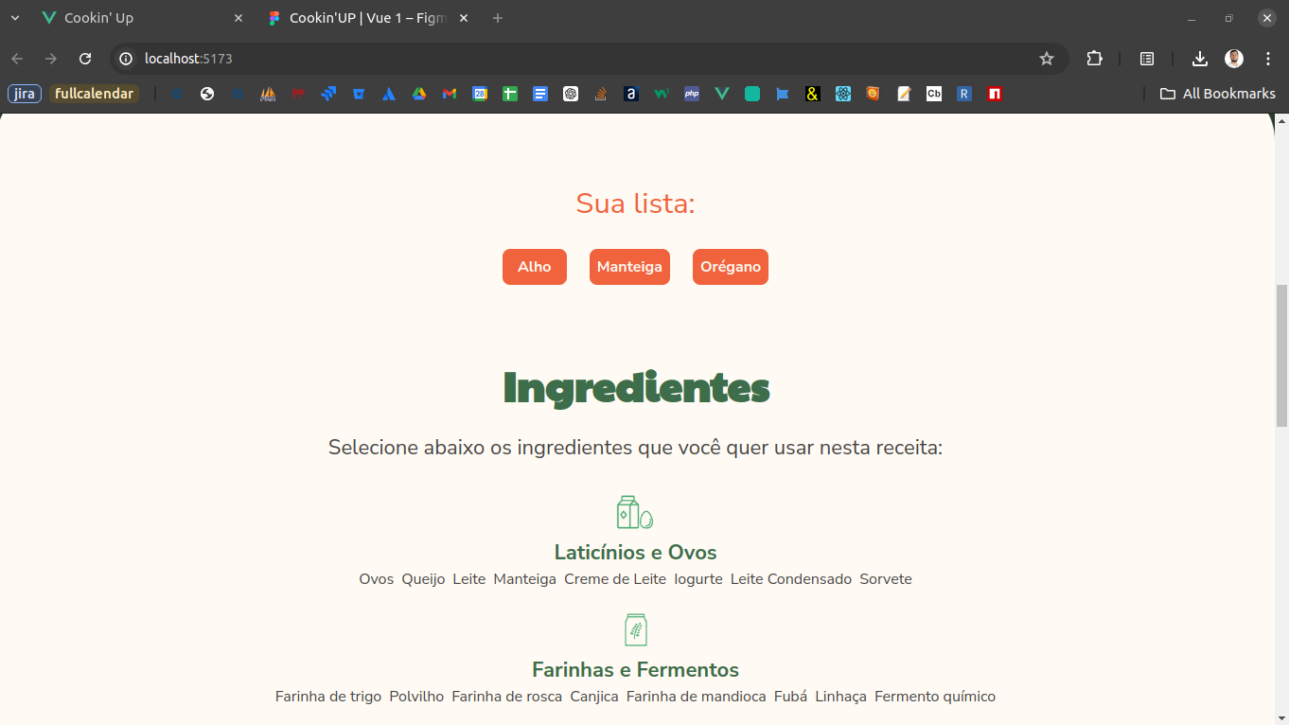
Task: Click the Orégano tag in Sua lista
Action: tap(731, 267)
